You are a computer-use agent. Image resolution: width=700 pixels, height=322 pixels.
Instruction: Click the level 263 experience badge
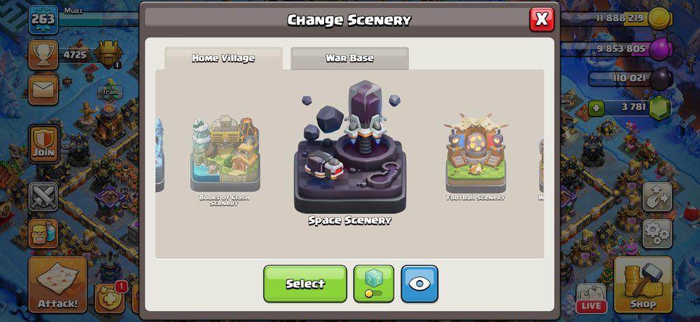(44, 20)
